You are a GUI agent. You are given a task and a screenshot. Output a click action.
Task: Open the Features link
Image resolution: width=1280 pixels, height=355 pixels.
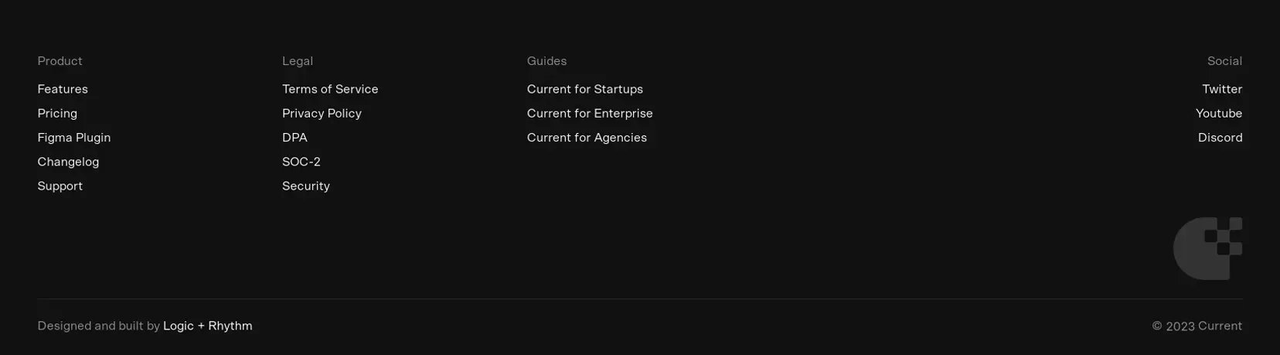[x=63, y=89]
